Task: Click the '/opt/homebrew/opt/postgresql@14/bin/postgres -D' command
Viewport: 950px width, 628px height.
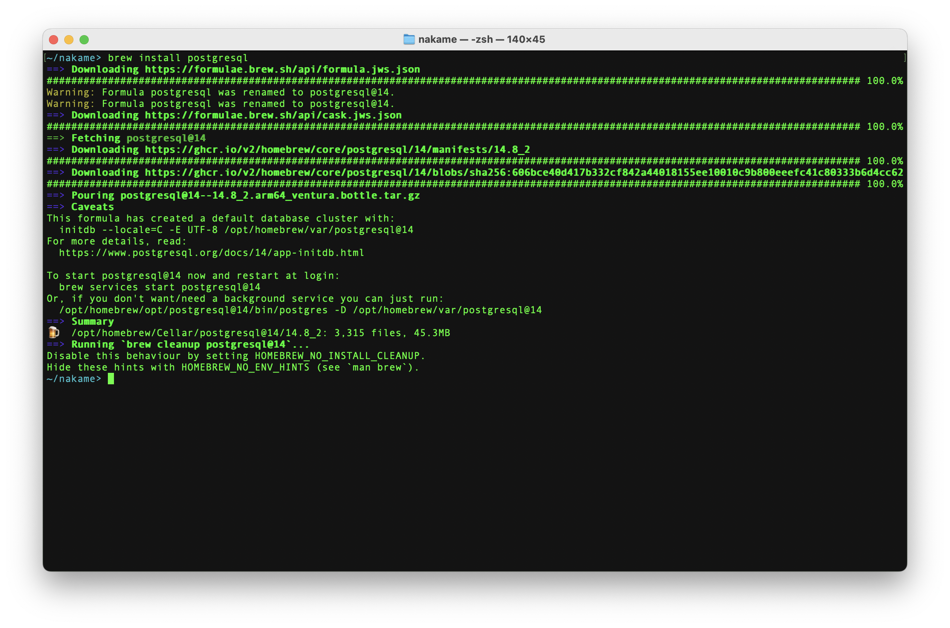Action: coord(300,311)
